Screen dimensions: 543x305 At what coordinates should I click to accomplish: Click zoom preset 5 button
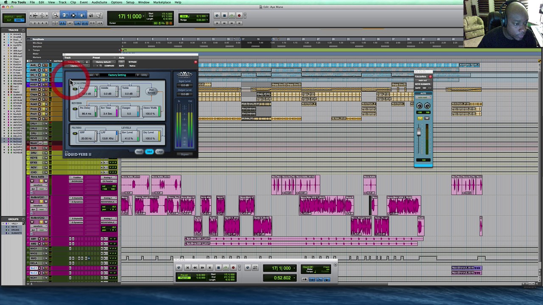pos(47,23)
